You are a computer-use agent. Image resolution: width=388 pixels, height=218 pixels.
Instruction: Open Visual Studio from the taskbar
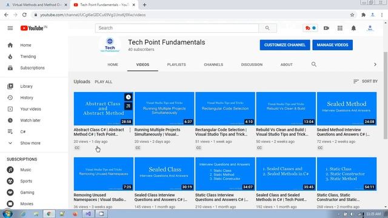(x=88, y=214)
